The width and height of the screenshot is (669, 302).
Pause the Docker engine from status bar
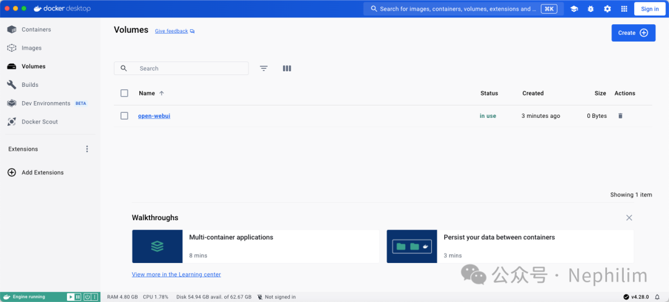pos(77,297)
